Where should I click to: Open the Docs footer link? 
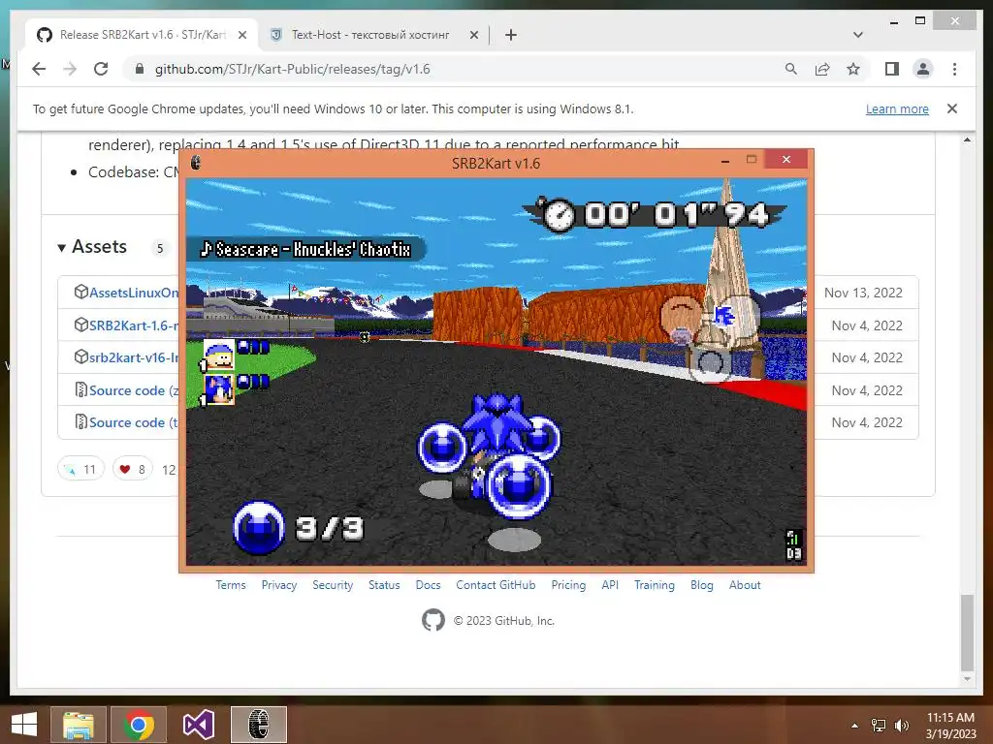428,585
